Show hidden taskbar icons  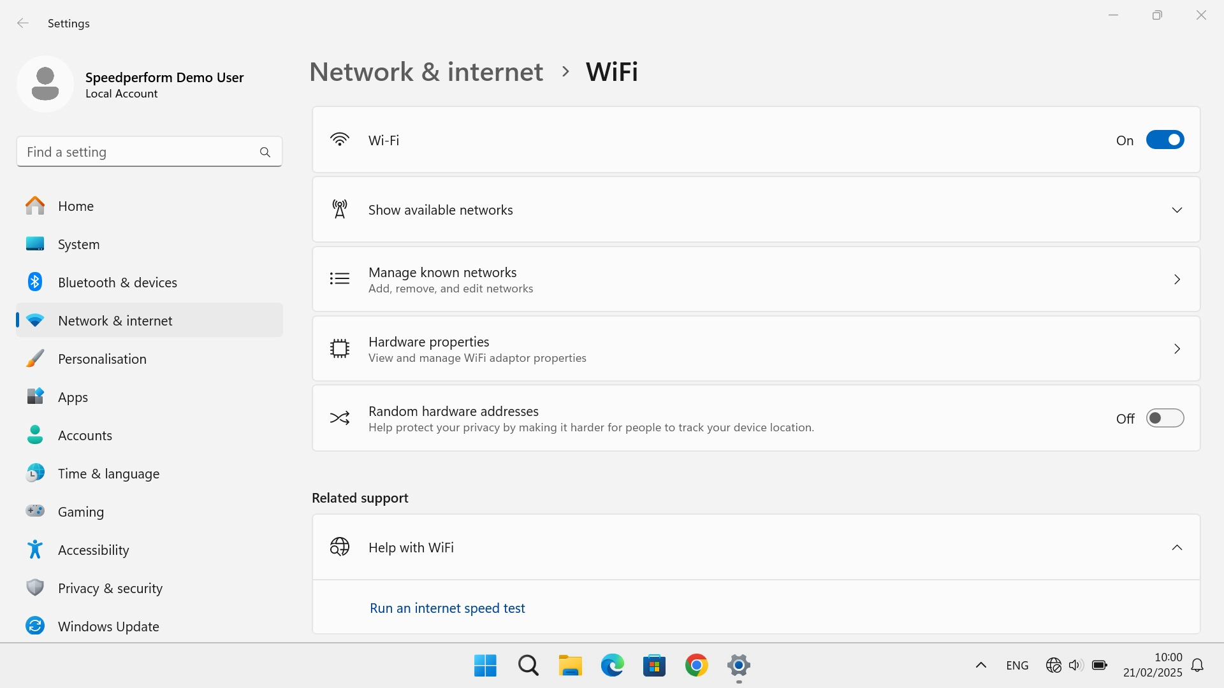click(980, 664)
